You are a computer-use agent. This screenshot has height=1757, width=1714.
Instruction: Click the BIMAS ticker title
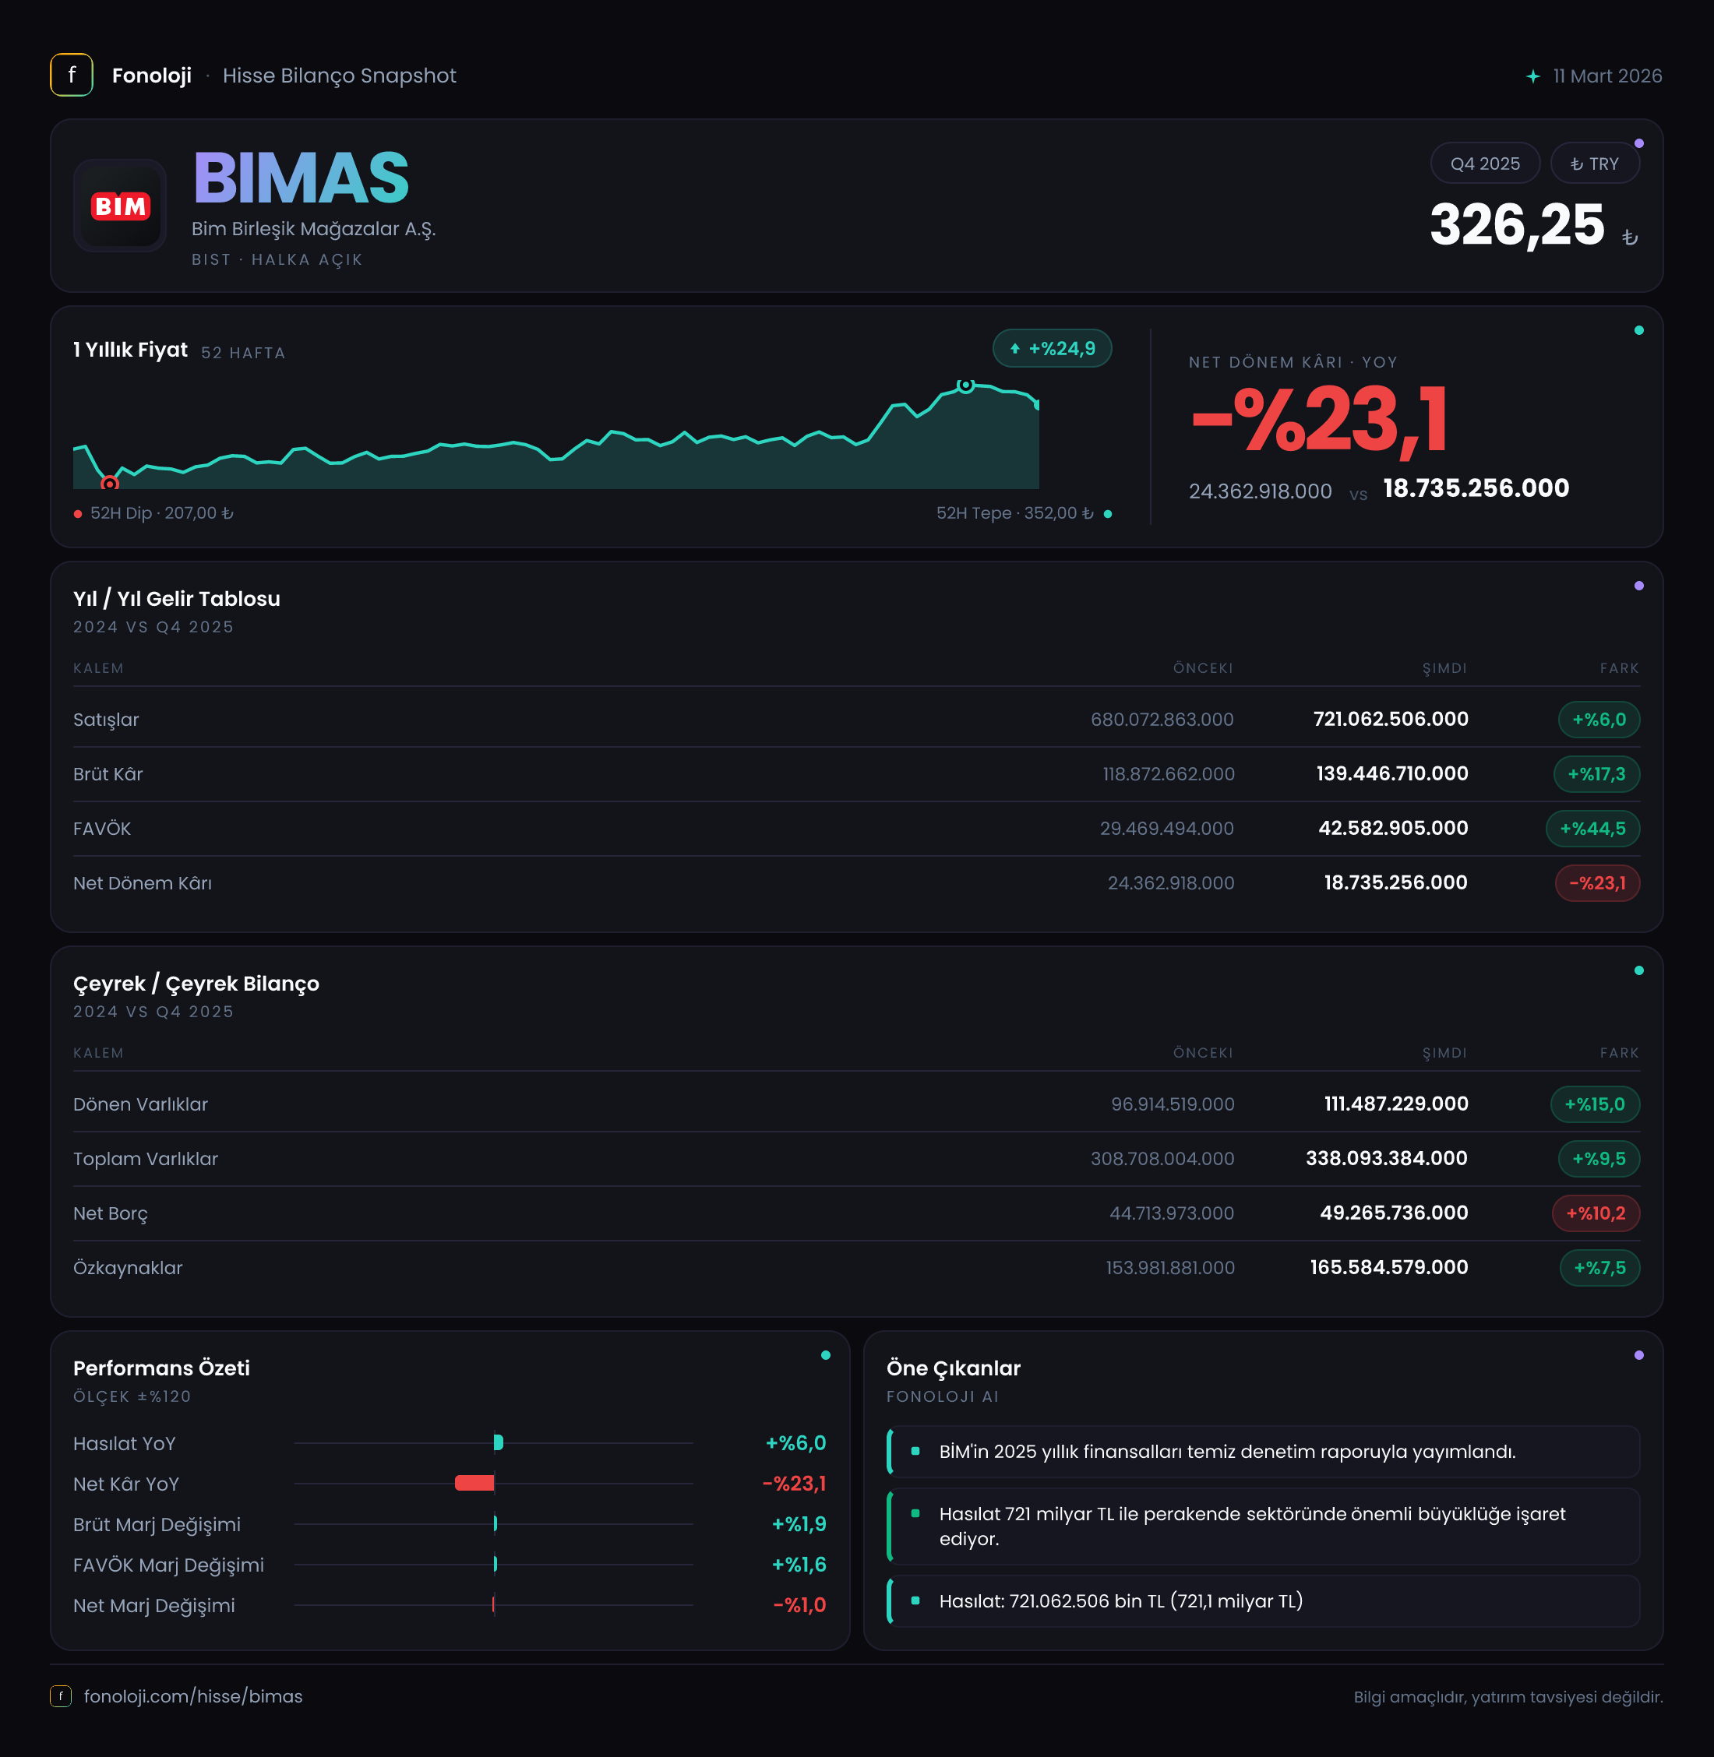[x=301, y=178]
